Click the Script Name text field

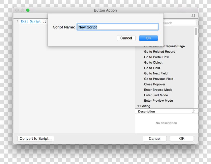(x=118, y=27)
